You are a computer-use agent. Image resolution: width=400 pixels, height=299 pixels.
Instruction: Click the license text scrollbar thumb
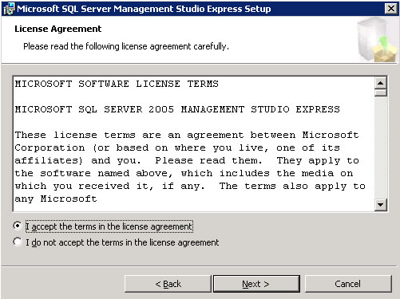[x=380, y=92]
